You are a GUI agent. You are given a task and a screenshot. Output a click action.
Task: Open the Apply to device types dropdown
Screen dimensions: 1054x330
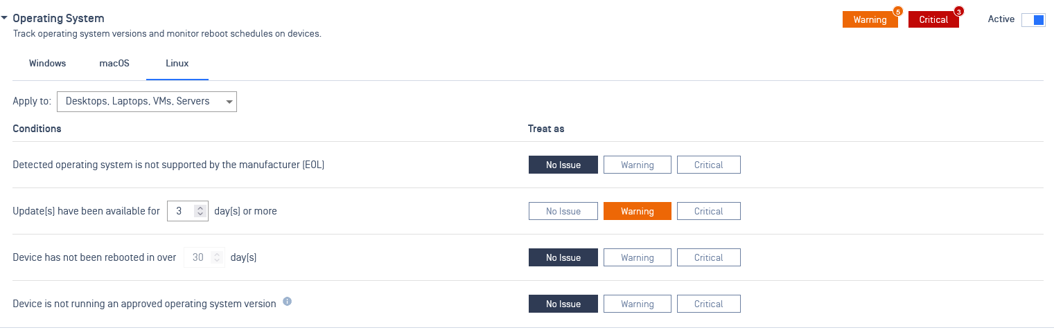coord(147,102)
